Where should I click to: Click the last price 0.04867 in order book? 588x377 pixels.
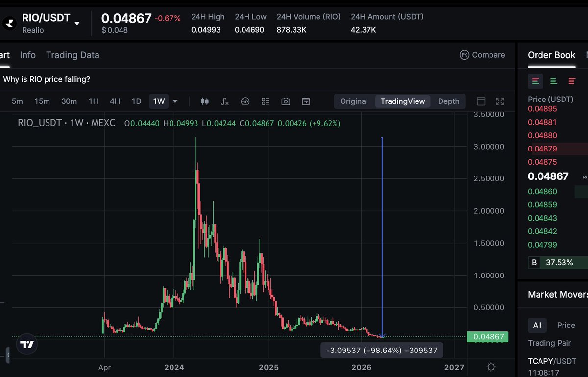548,176
